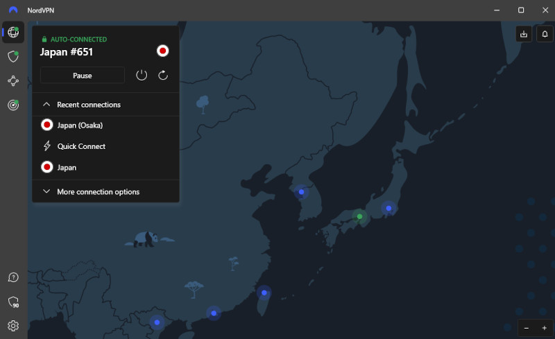Close the NordVPN window

click(545, 10)
